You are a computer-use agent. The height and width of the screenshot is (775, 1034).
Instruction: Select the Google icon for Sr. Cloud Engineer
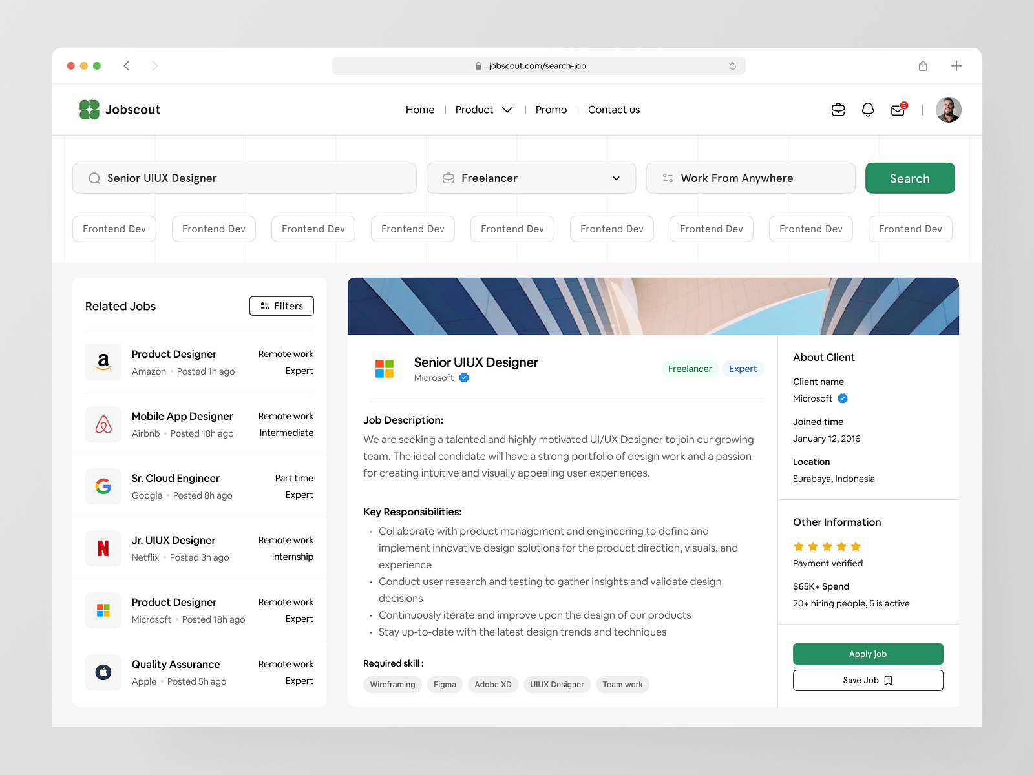103,486
